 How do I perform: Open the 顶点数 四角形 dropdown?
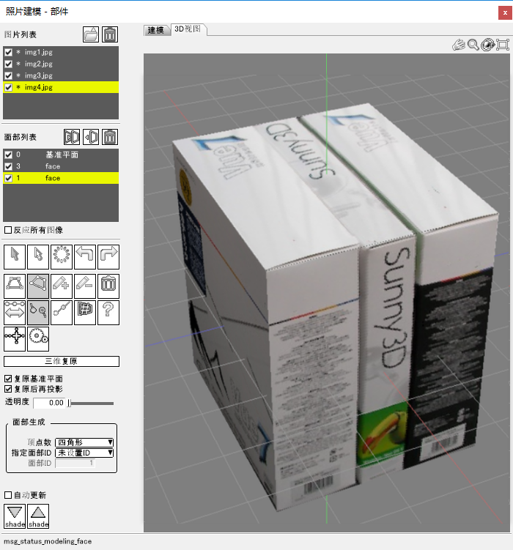(84, 442)
